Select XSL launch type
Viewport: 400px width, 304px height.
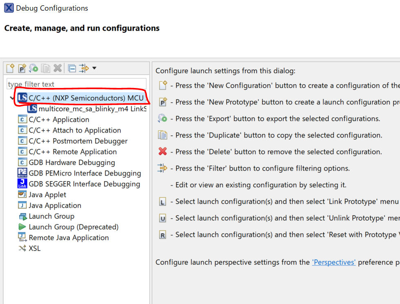(35, 248)
